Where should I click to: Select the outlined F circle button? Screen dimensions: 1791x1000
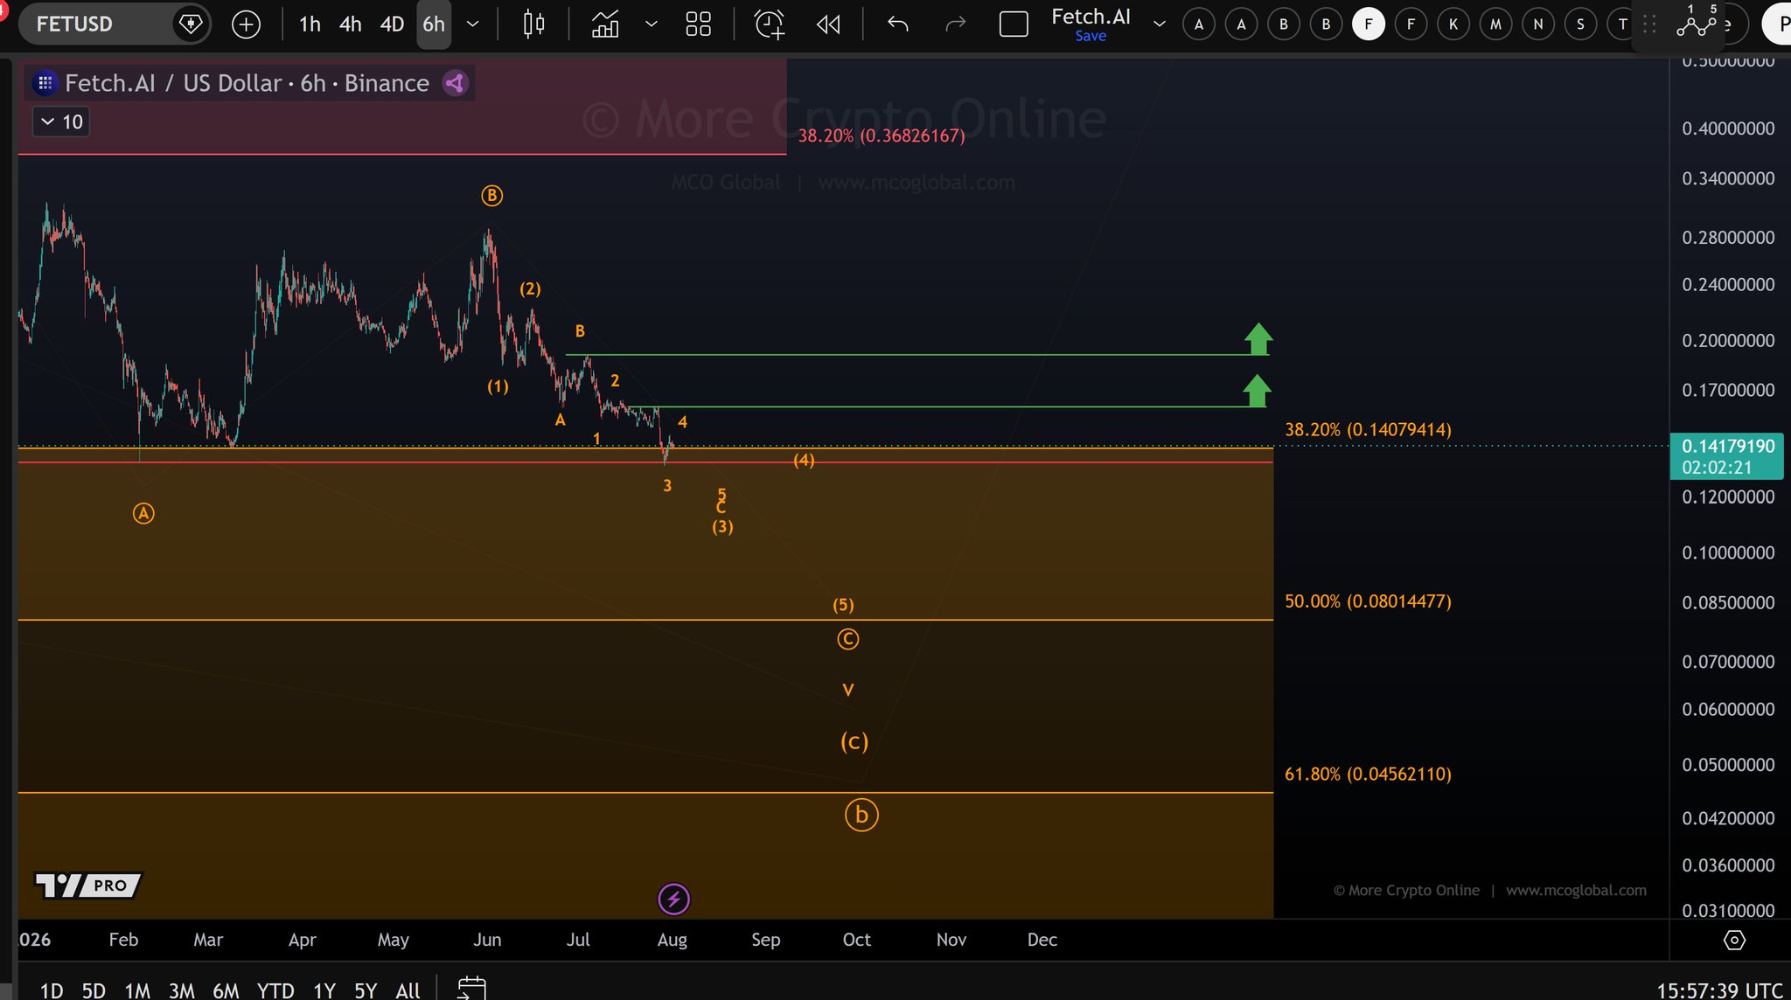click(1411, 24)
